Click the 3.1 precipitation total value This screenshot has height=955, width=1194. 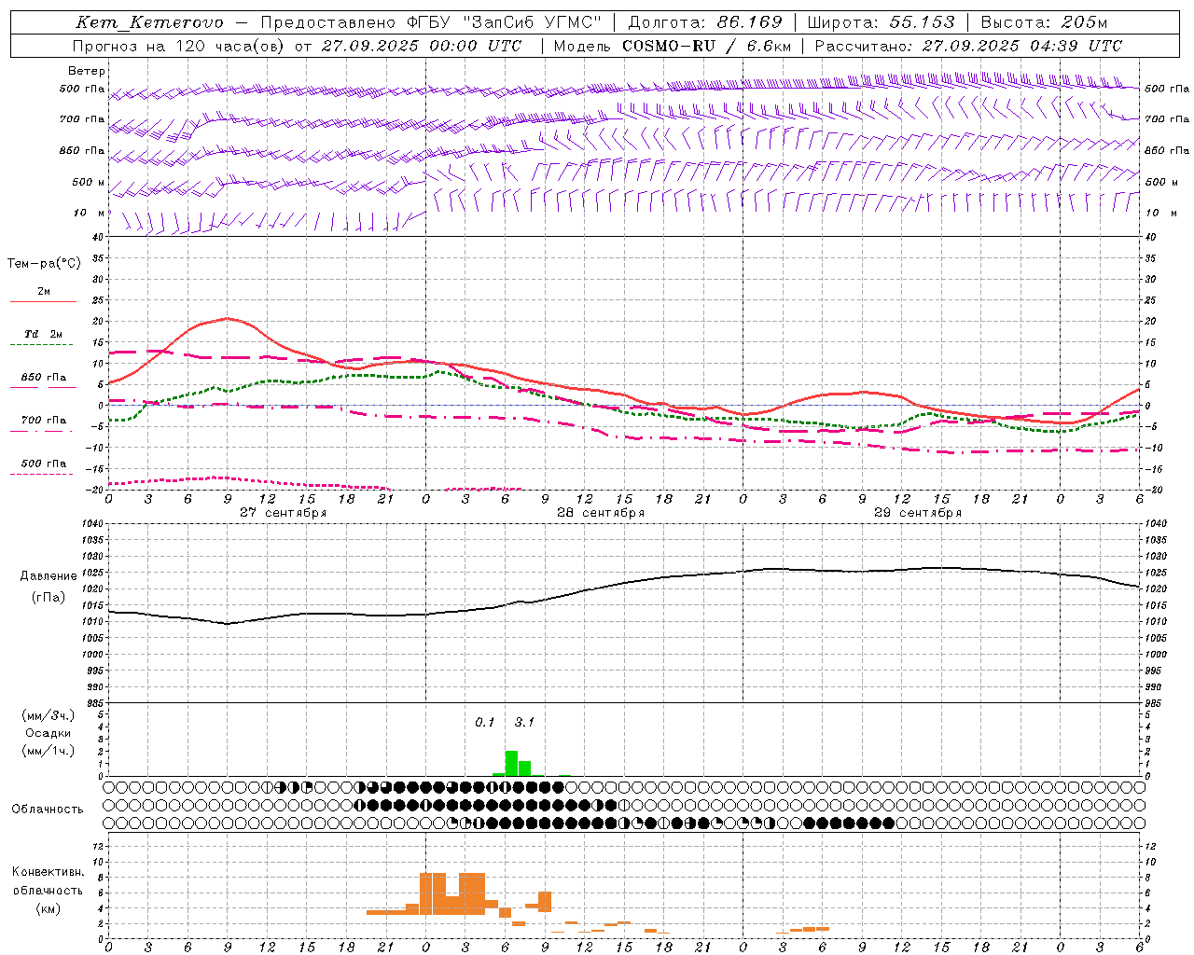(x=524, y=722)
